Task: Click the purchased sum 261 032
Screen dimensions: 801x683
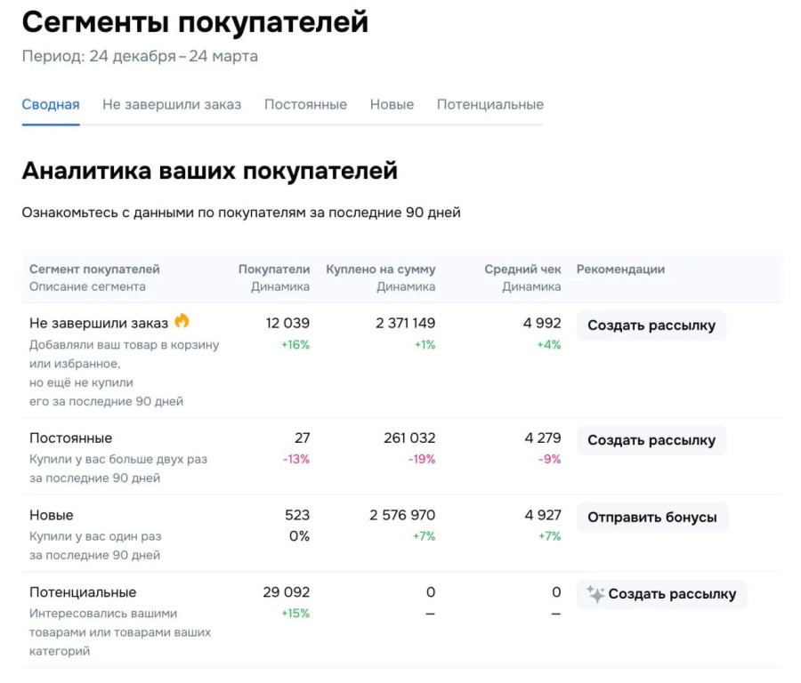Action: pyautogui.click(x=409, y=438)
